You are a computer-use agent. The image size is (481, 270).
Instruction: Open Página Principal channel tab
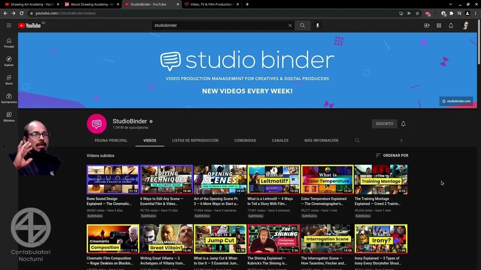tap(111, 141)
